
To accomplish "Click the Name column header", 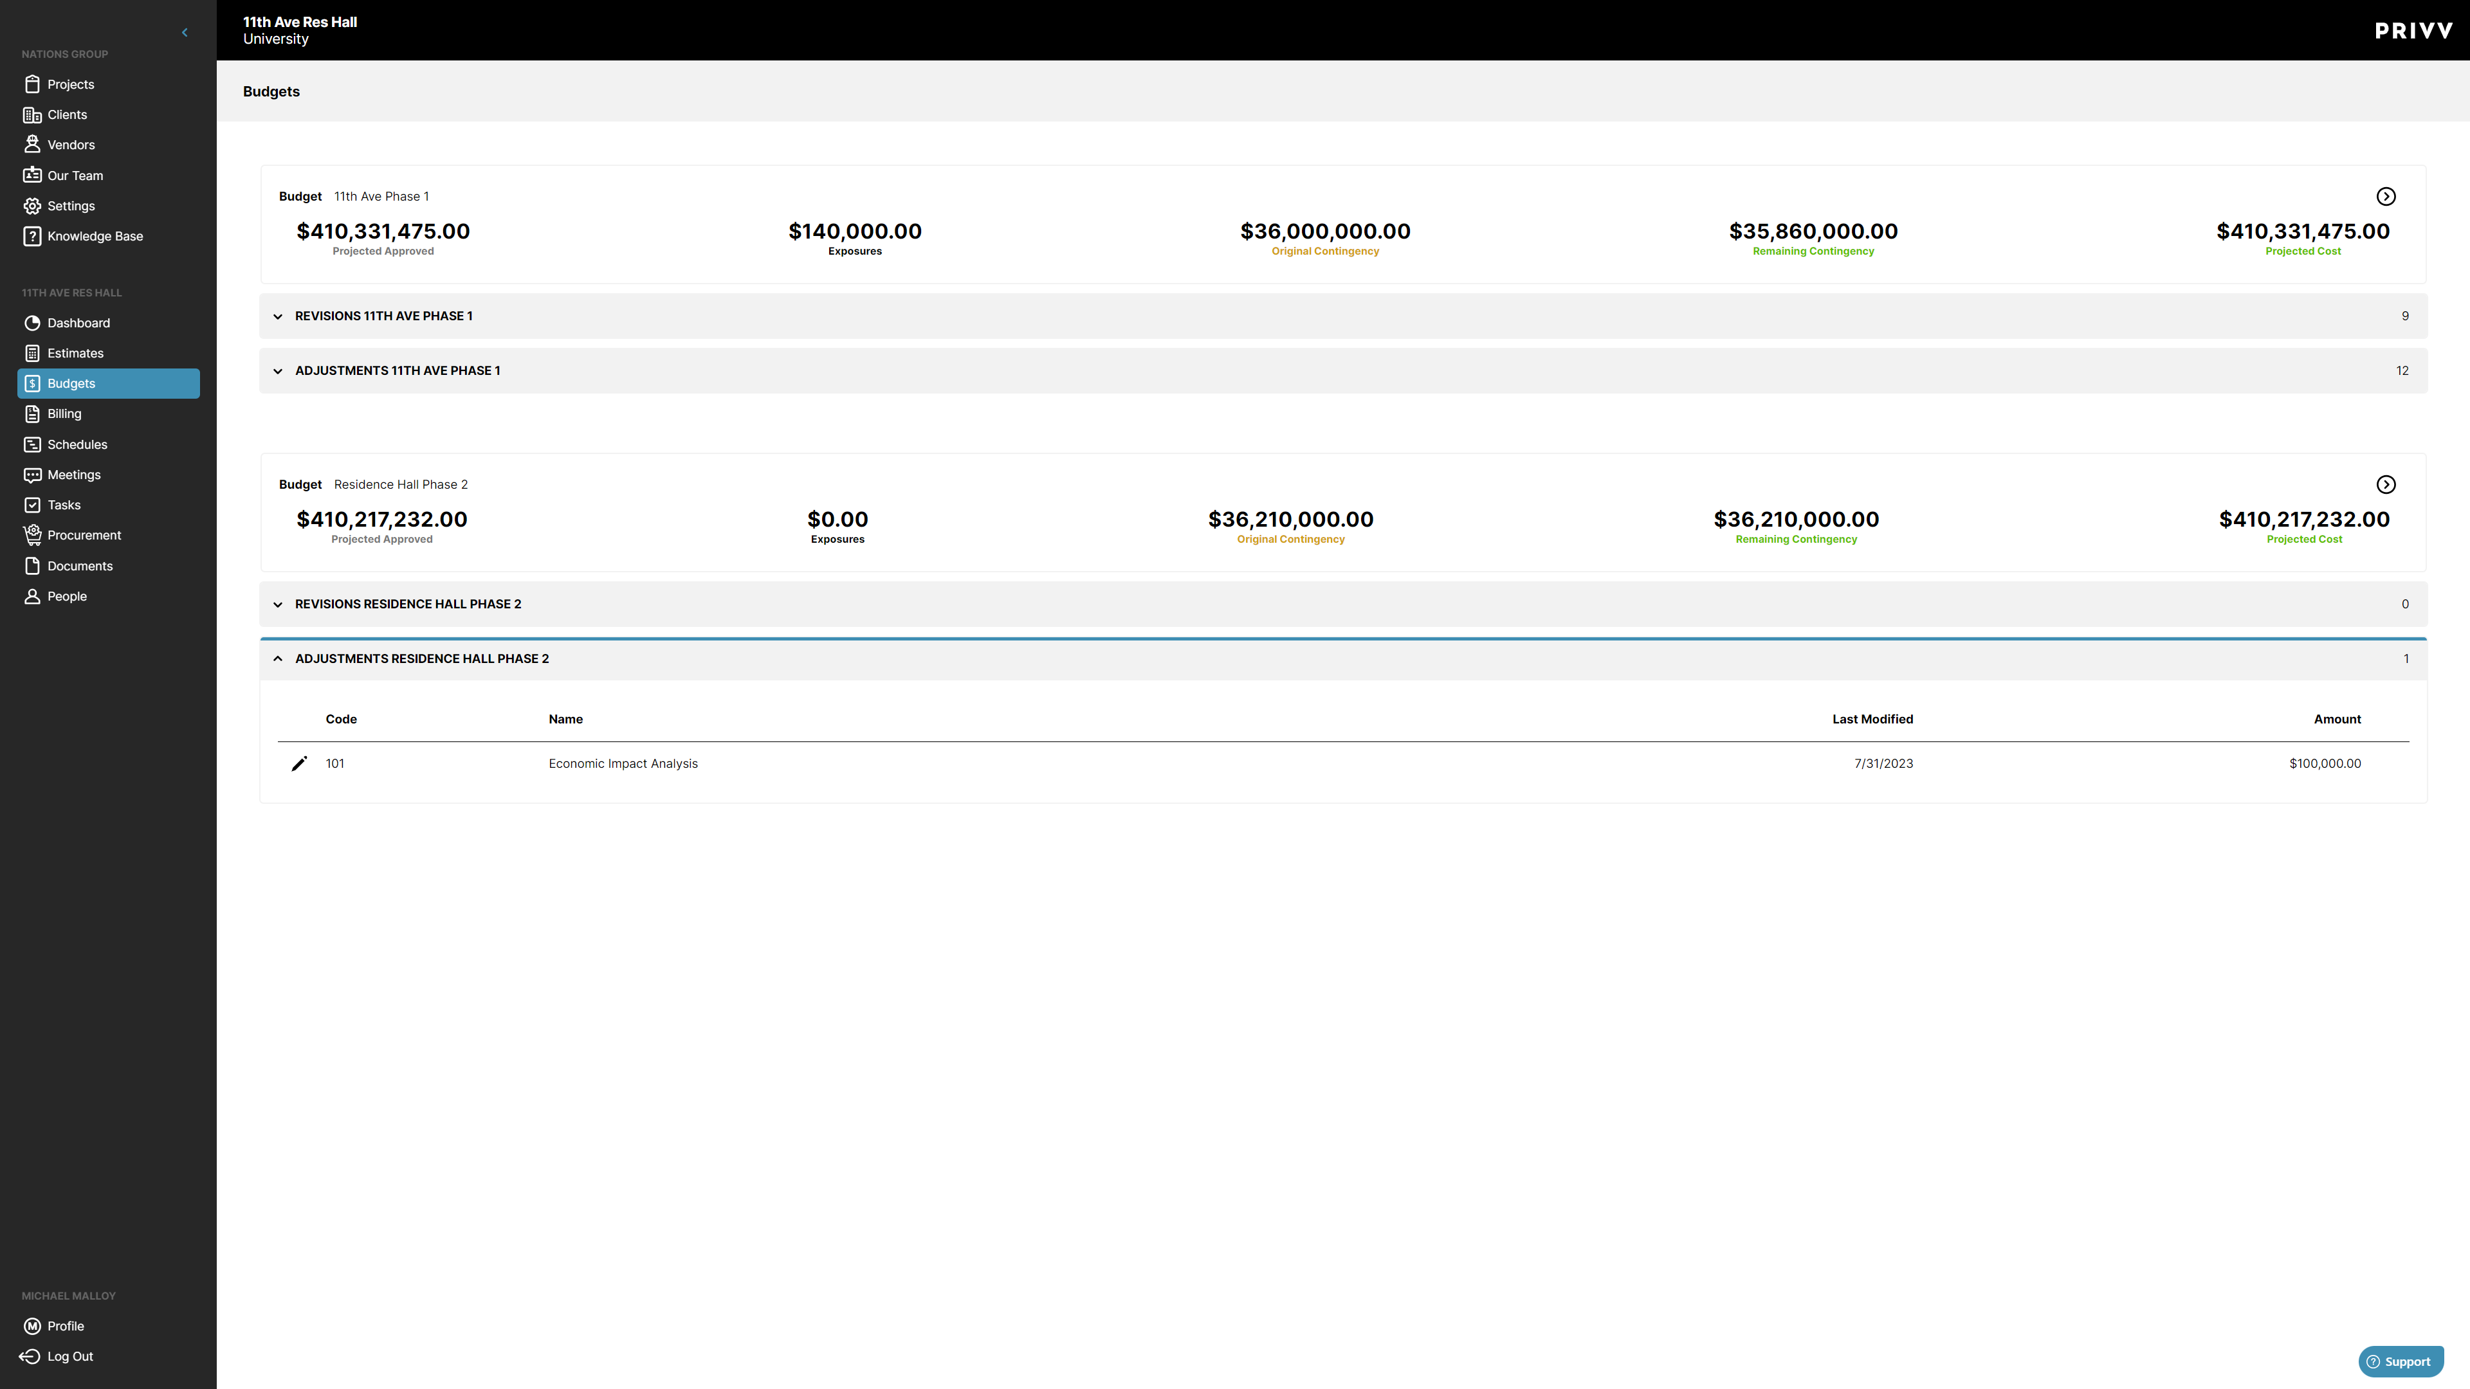I will coord(566,720).
